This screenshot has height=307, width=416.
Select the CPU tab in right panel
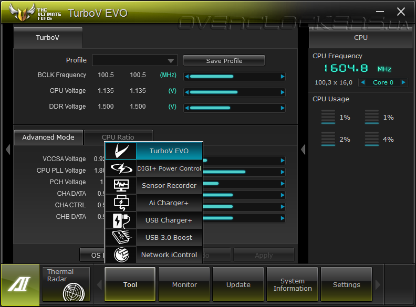point(361,38)
